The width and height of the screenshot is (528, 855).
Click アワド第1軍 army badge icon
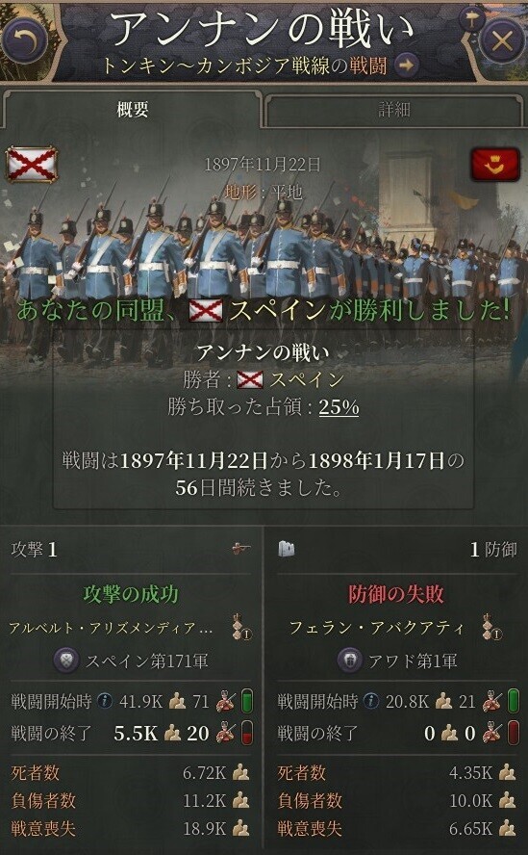tap(350, 661)
